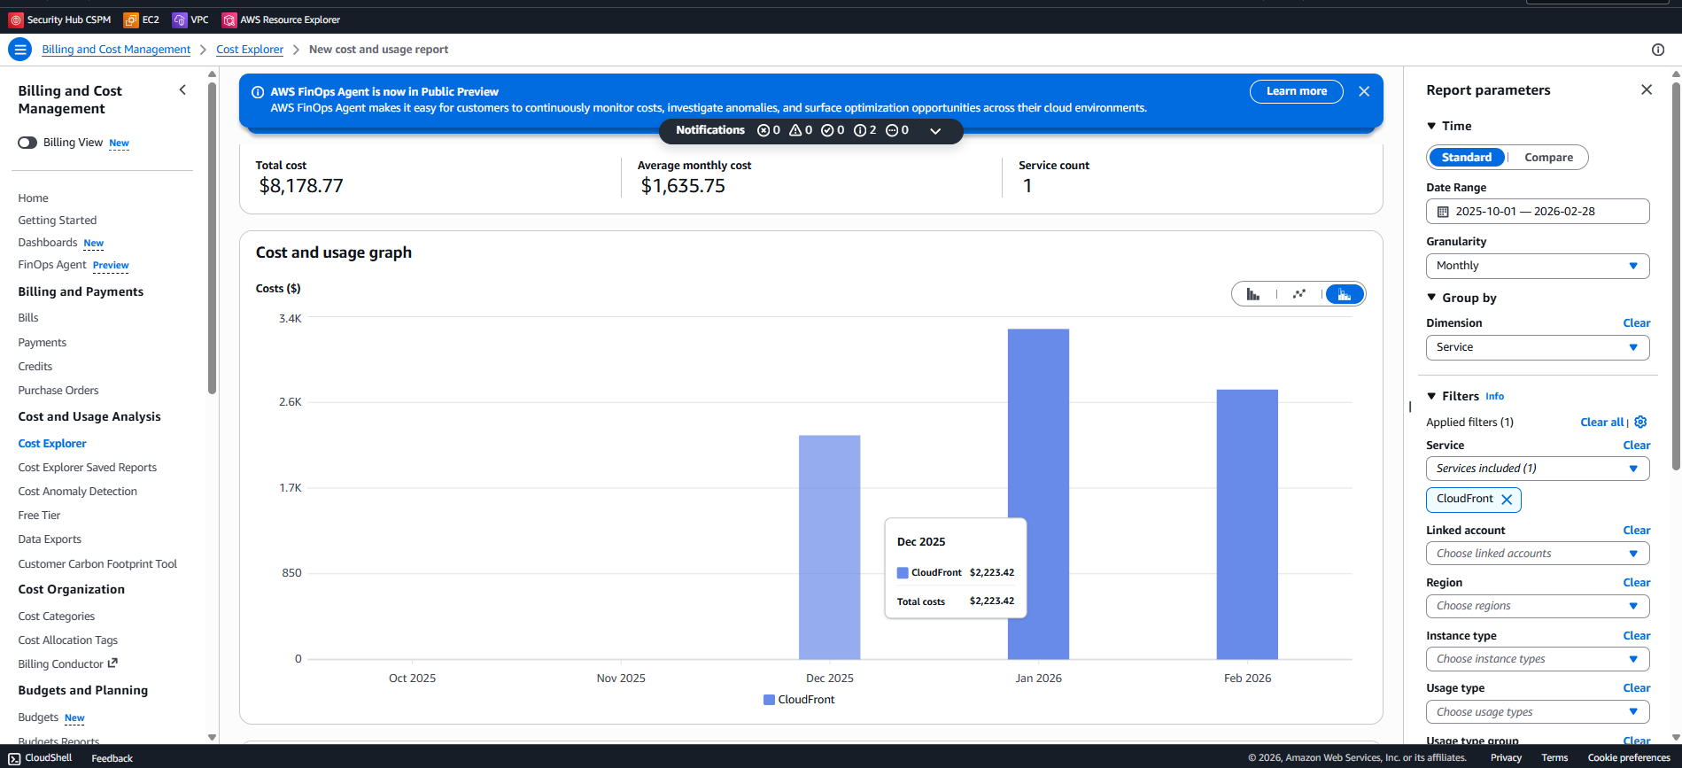The height and width of the screenshot is (768, 1682).
Task: Open Bills in the sidebar
Action: 28,318
